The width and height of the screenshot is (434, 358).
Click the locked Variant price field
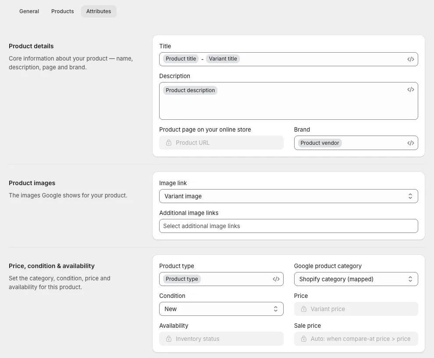click(x=356, y=309)
